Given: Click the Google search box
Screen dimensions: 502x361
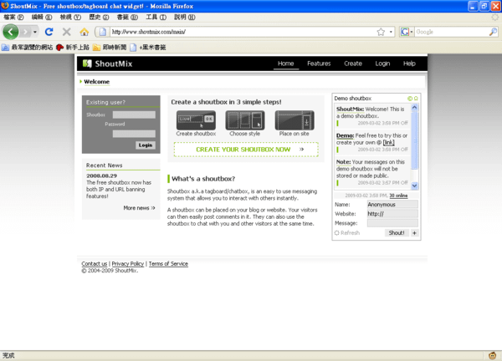Looking at the screenshot, I should 452,32.
